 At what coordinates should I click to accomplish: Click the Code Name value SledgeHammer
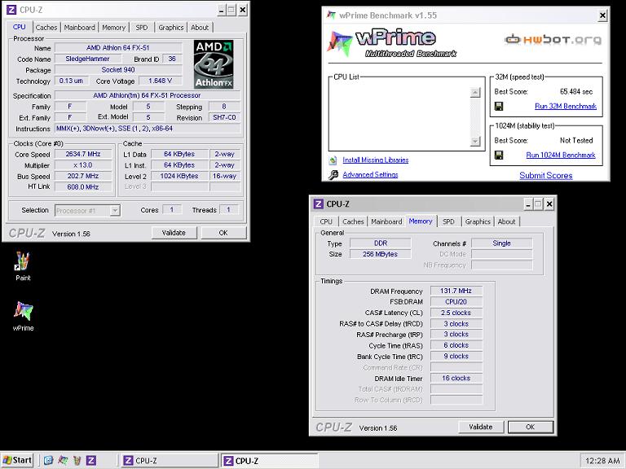click(88, 59)
